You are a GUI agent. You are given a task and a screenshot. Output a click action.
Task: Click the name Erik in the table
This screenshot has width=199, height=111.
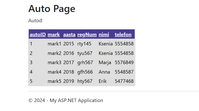coord(103,81)
